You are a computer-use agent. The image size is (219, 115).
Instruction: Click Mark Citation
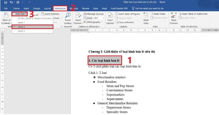[x=174, y=18]
